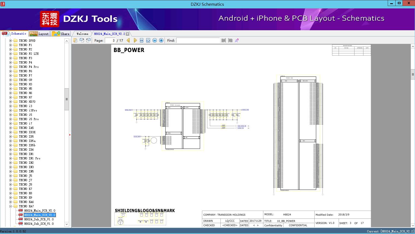Select H8024_Main_SCH_V2.2 in the tree
Image resolution: width=415 pixels, height=234 pixels.
tap(40, 215)
